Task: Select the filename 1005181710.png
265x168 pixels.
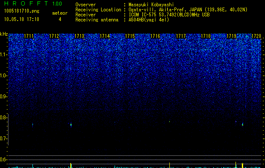Action: click(x=22, y=11)
